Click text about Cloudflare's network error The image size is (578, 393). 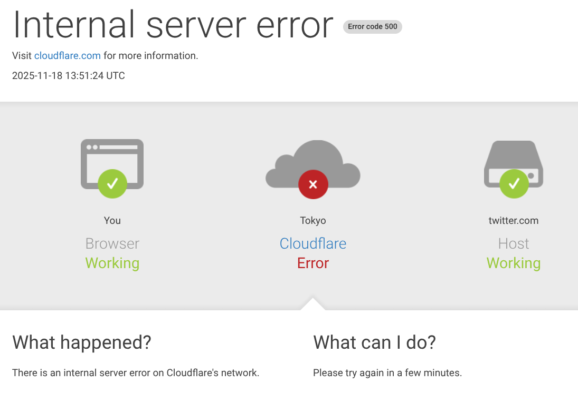[x=136, y=373]
